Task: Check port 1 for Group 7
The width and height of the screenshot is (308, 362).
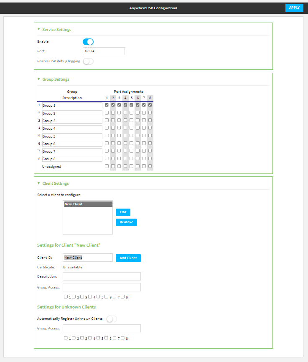Action: pos(107,151)
